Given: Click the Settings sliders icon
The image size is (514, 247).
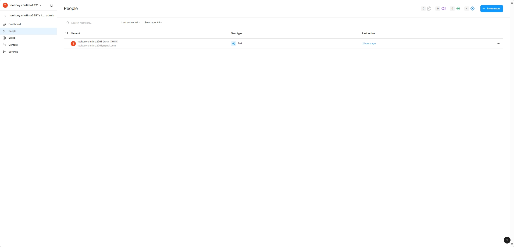Looking at the screenshot, I should 4,52.
